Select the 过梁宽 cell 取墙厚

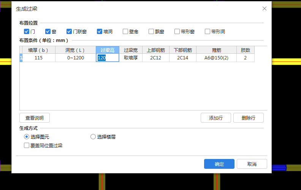(131, 58)
